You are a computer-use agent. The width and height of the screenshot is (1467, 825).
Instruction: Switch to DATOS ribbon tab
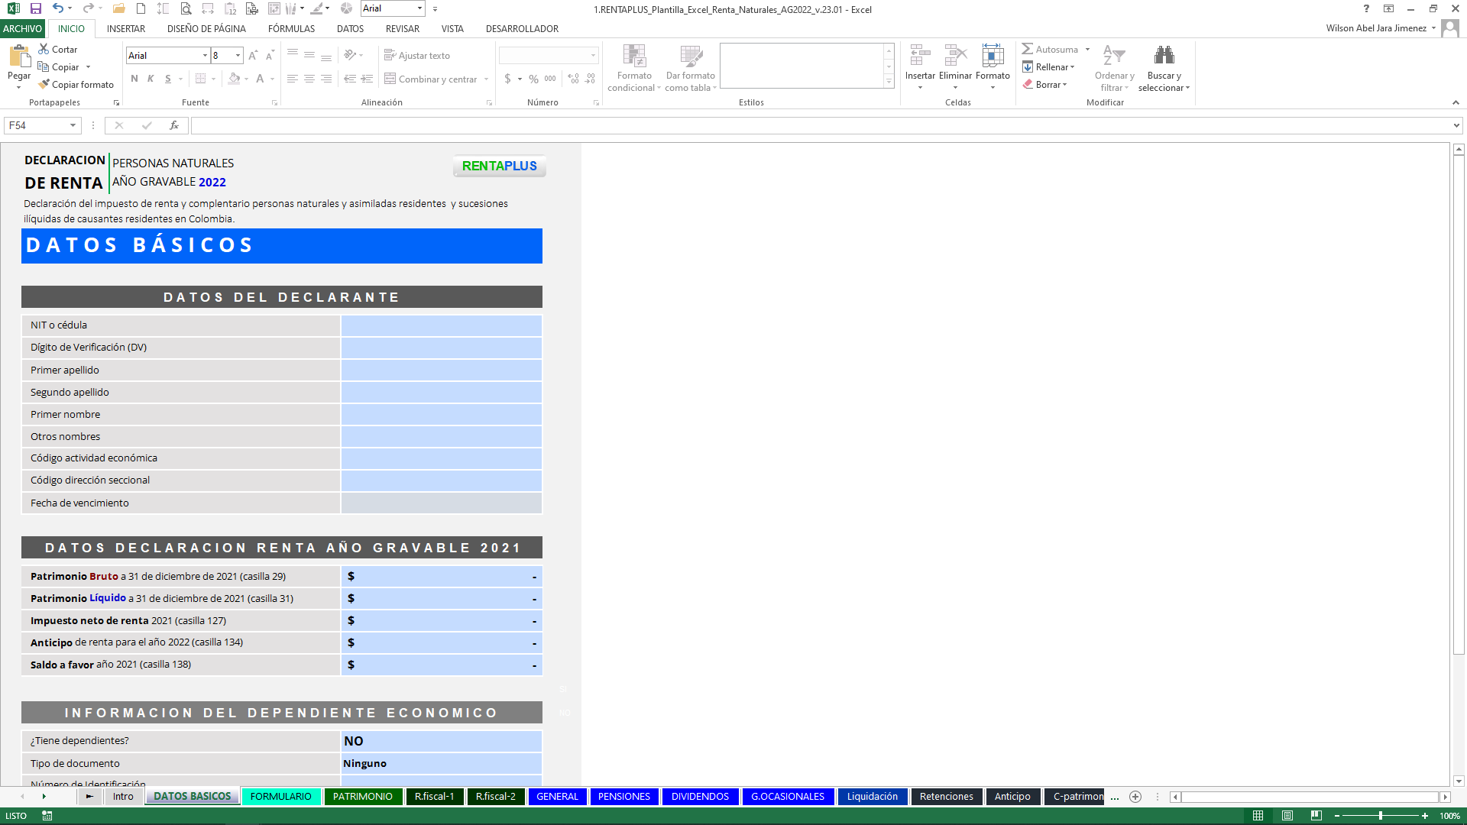click(350, 28)
